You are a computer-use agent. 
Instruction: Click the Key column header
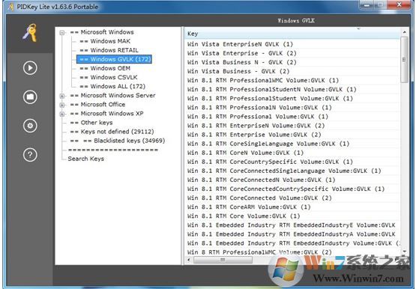[x=292, y=34]
